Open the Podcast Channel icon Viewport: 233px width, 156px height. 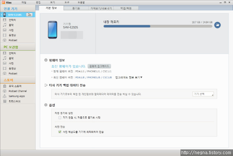point(4,91)
